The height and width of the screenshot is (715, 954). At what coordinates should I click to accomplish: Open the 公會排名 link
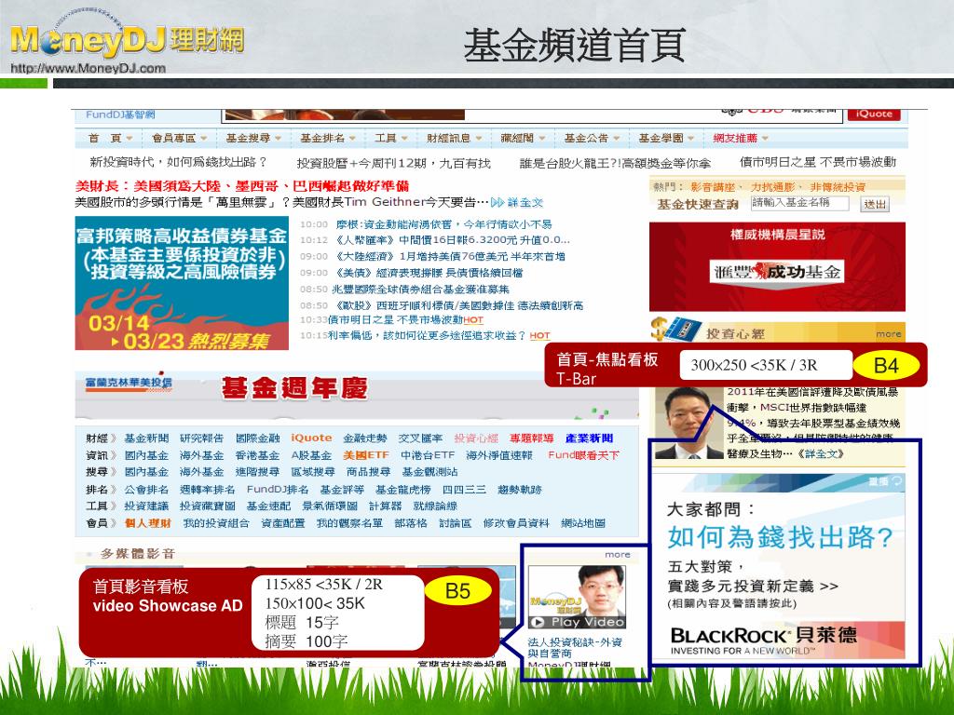(146, 490)
